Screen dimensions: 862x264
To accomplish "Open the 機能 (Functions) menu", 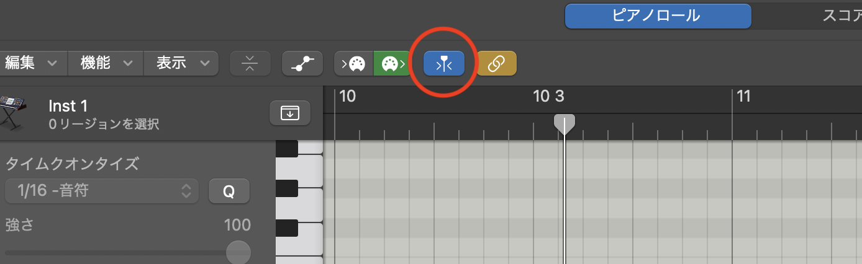I will click(x=107, y=63).
